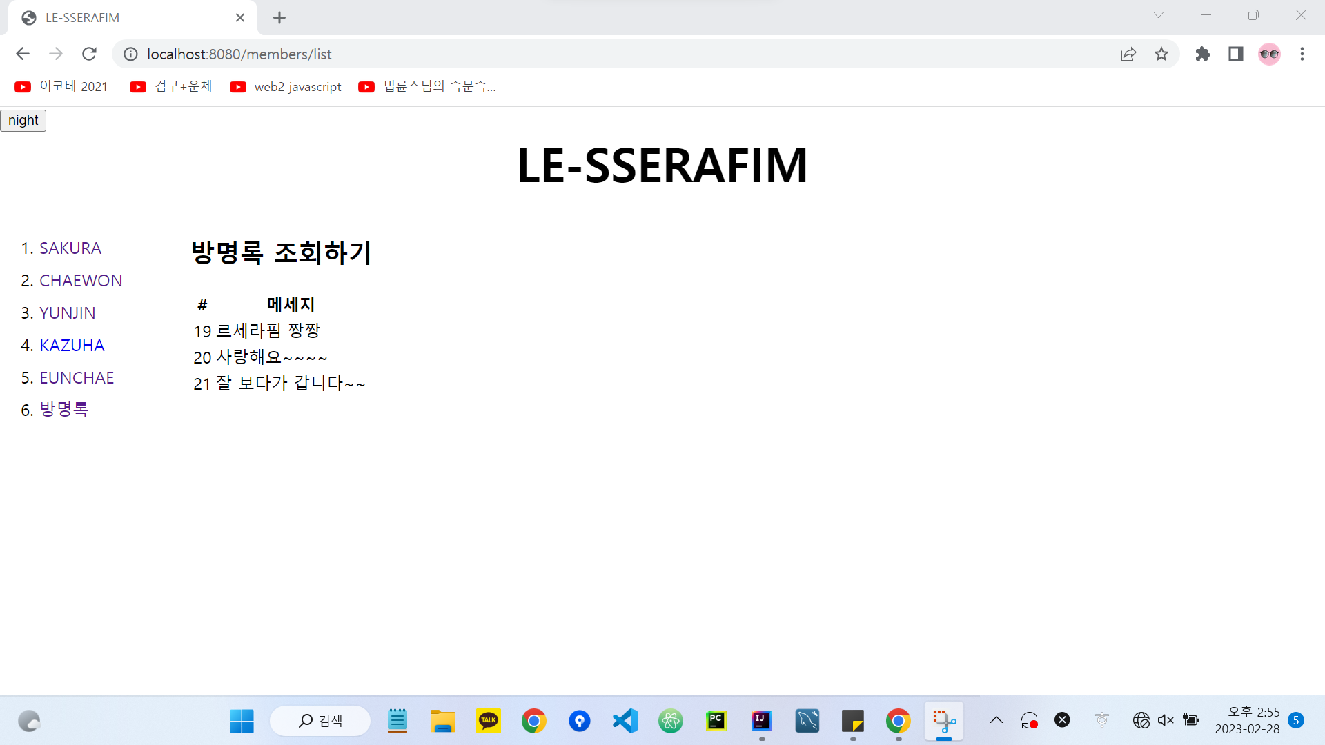
Task: Select the KAZUHA member link
Action: click(72, 345)
